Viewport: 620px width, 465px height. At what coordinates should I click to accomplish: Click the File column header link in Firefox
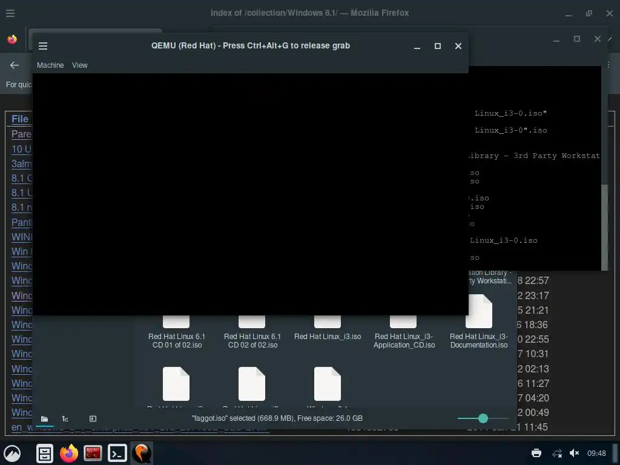(20, 119)
